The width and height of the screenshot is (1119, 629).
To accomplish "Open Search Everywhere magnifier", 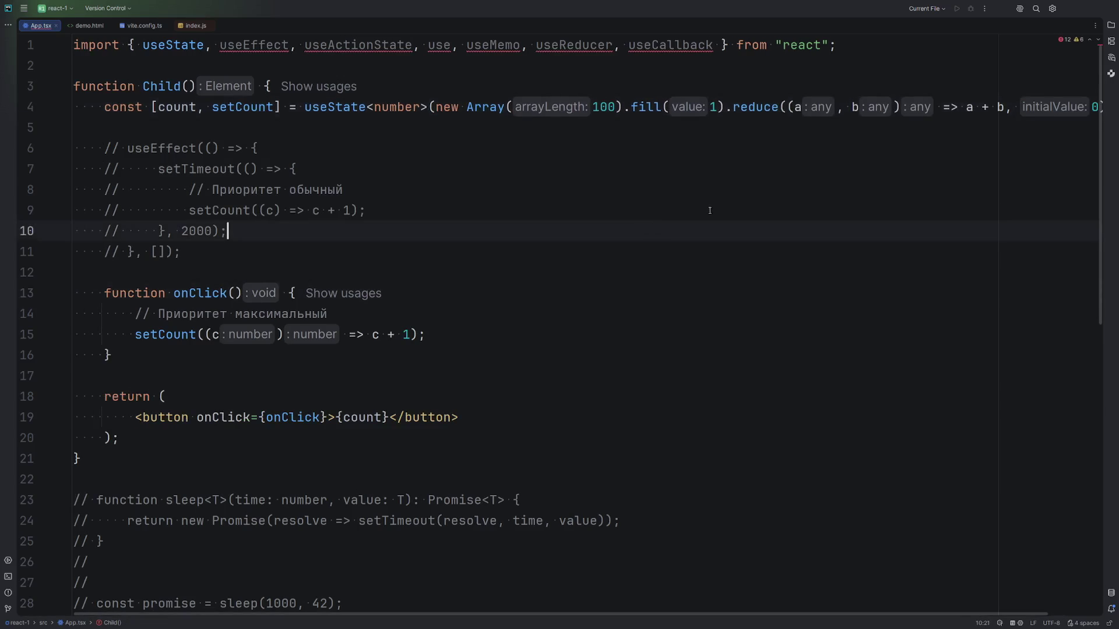I will point(1036,9).
